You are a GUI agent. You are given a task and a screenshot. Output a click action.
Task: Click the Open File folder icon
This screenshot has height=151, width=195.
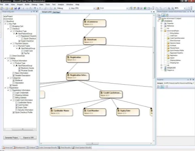point(12,8)
